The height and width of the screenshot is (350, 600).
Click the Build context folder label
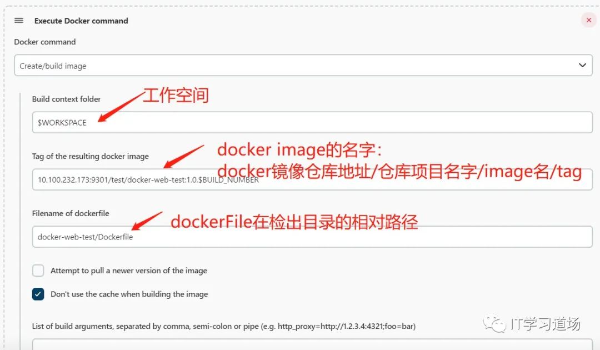click(66, 99)
